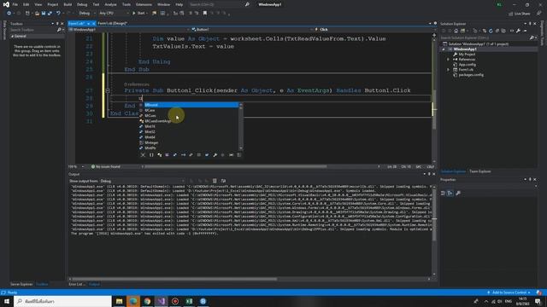The width and height of the screenshot is (547, 307).
Task: Click the Save All toolbar icon
Action: (50, 14)
